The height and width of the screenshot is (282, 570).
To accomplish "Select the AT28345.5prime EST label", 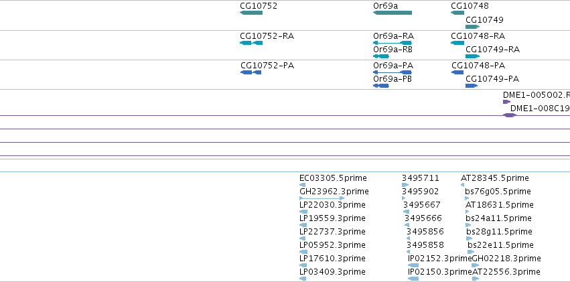I will [x=495, y=178].
